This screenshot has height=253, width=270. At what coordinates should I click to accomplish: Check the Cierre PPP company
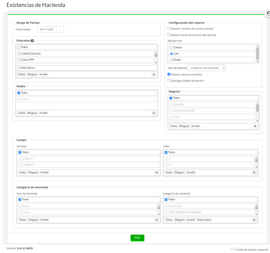click(x=19, y=60)
